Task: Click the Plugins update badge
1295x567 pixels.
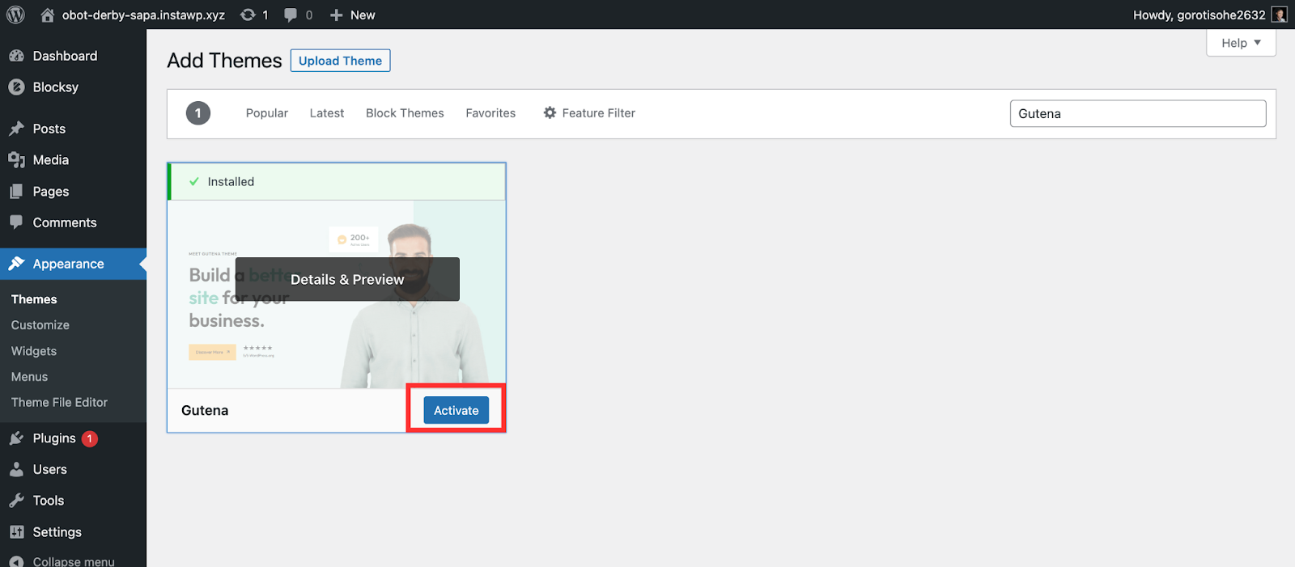Action: click(90, 438)
